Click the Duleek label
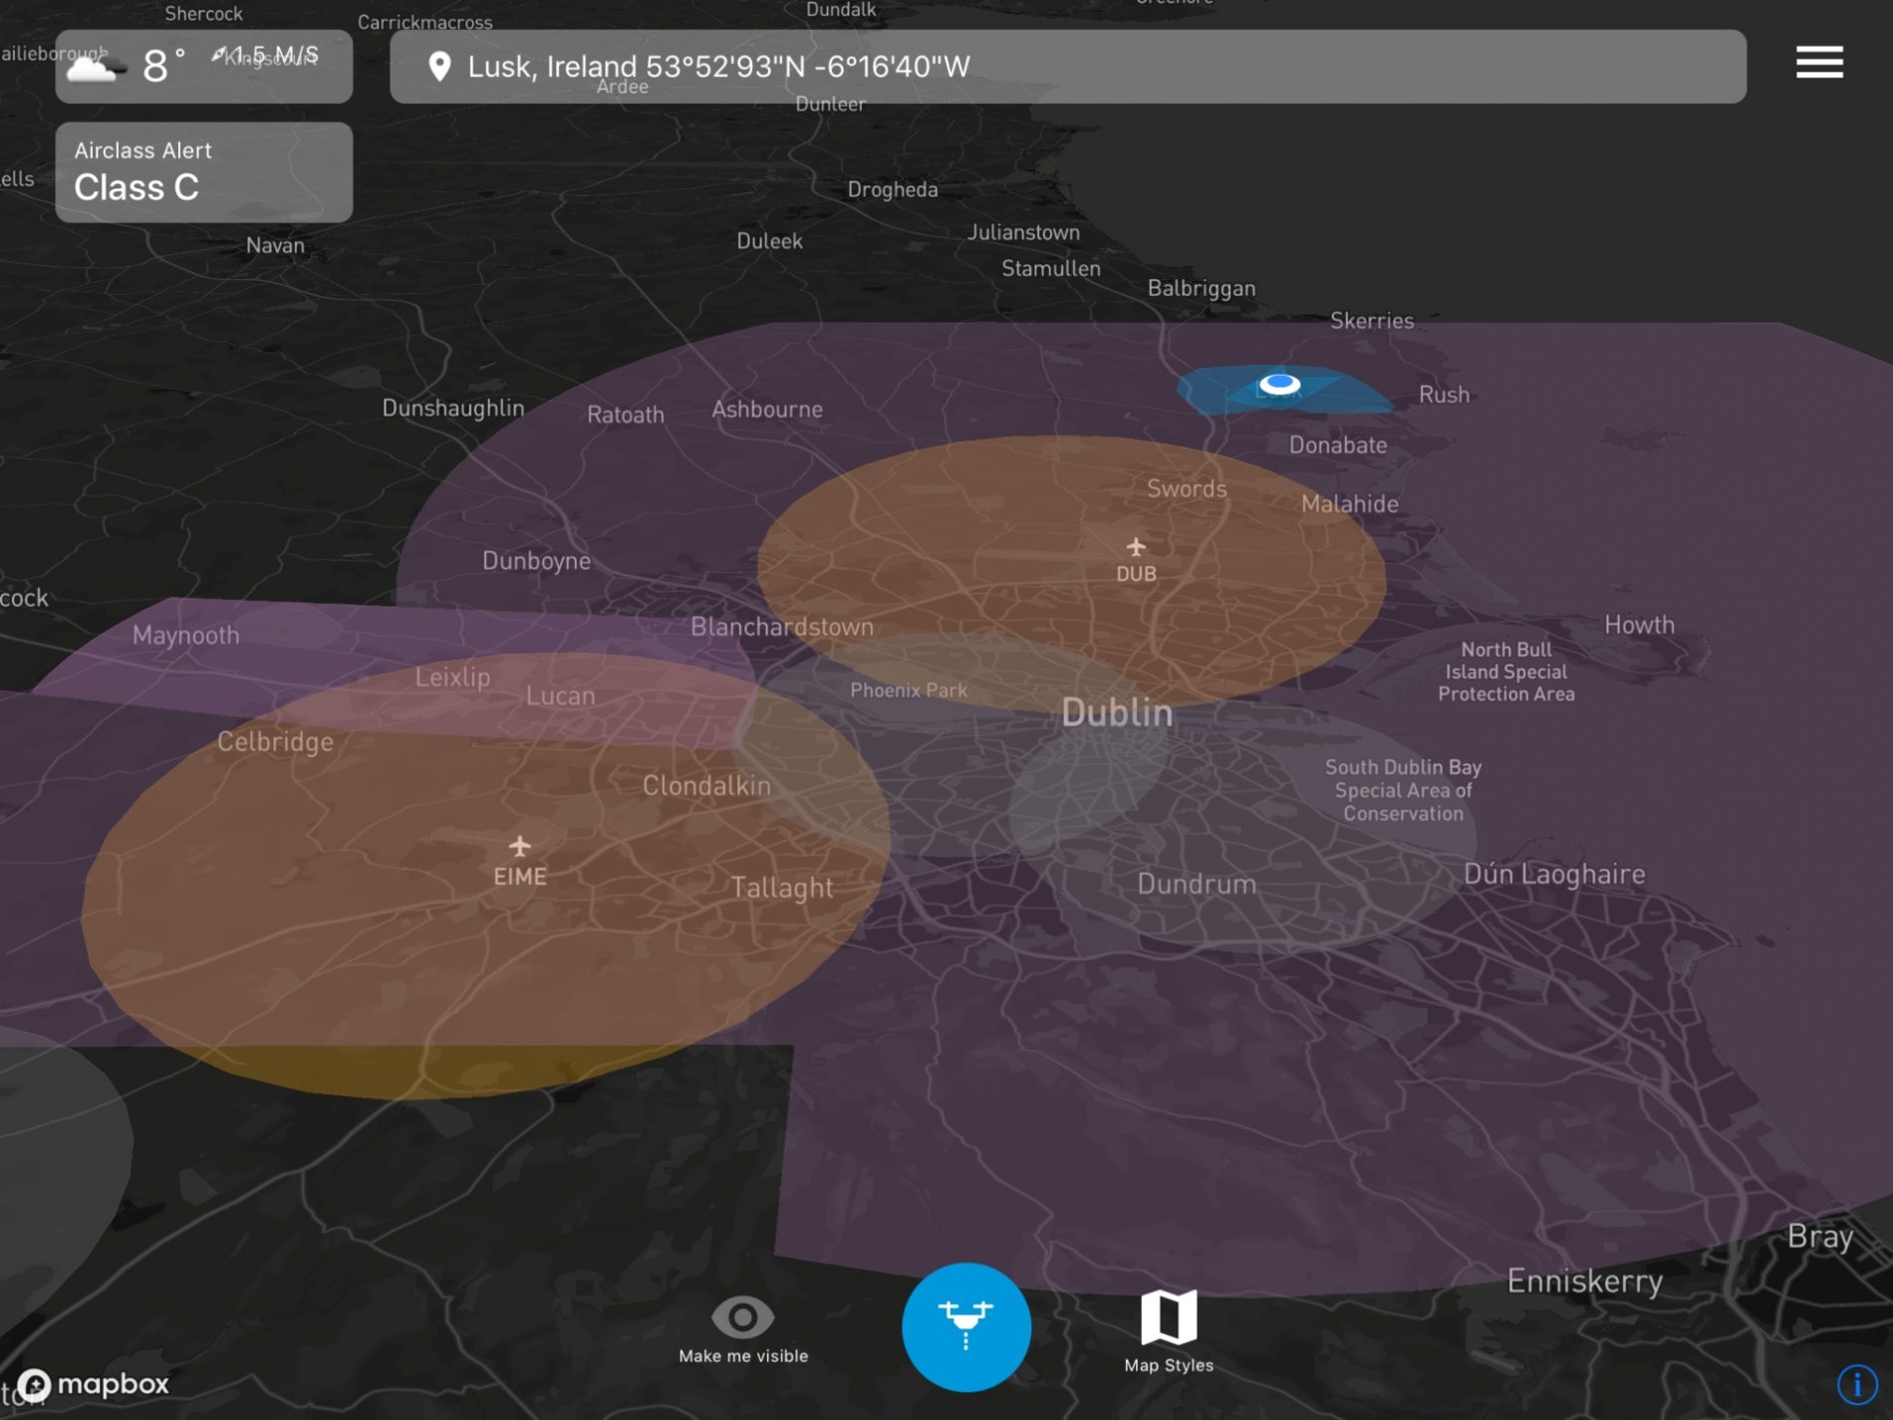Screen dimensions: 1893x1420 pyautogui.click(x=769, y=241)
